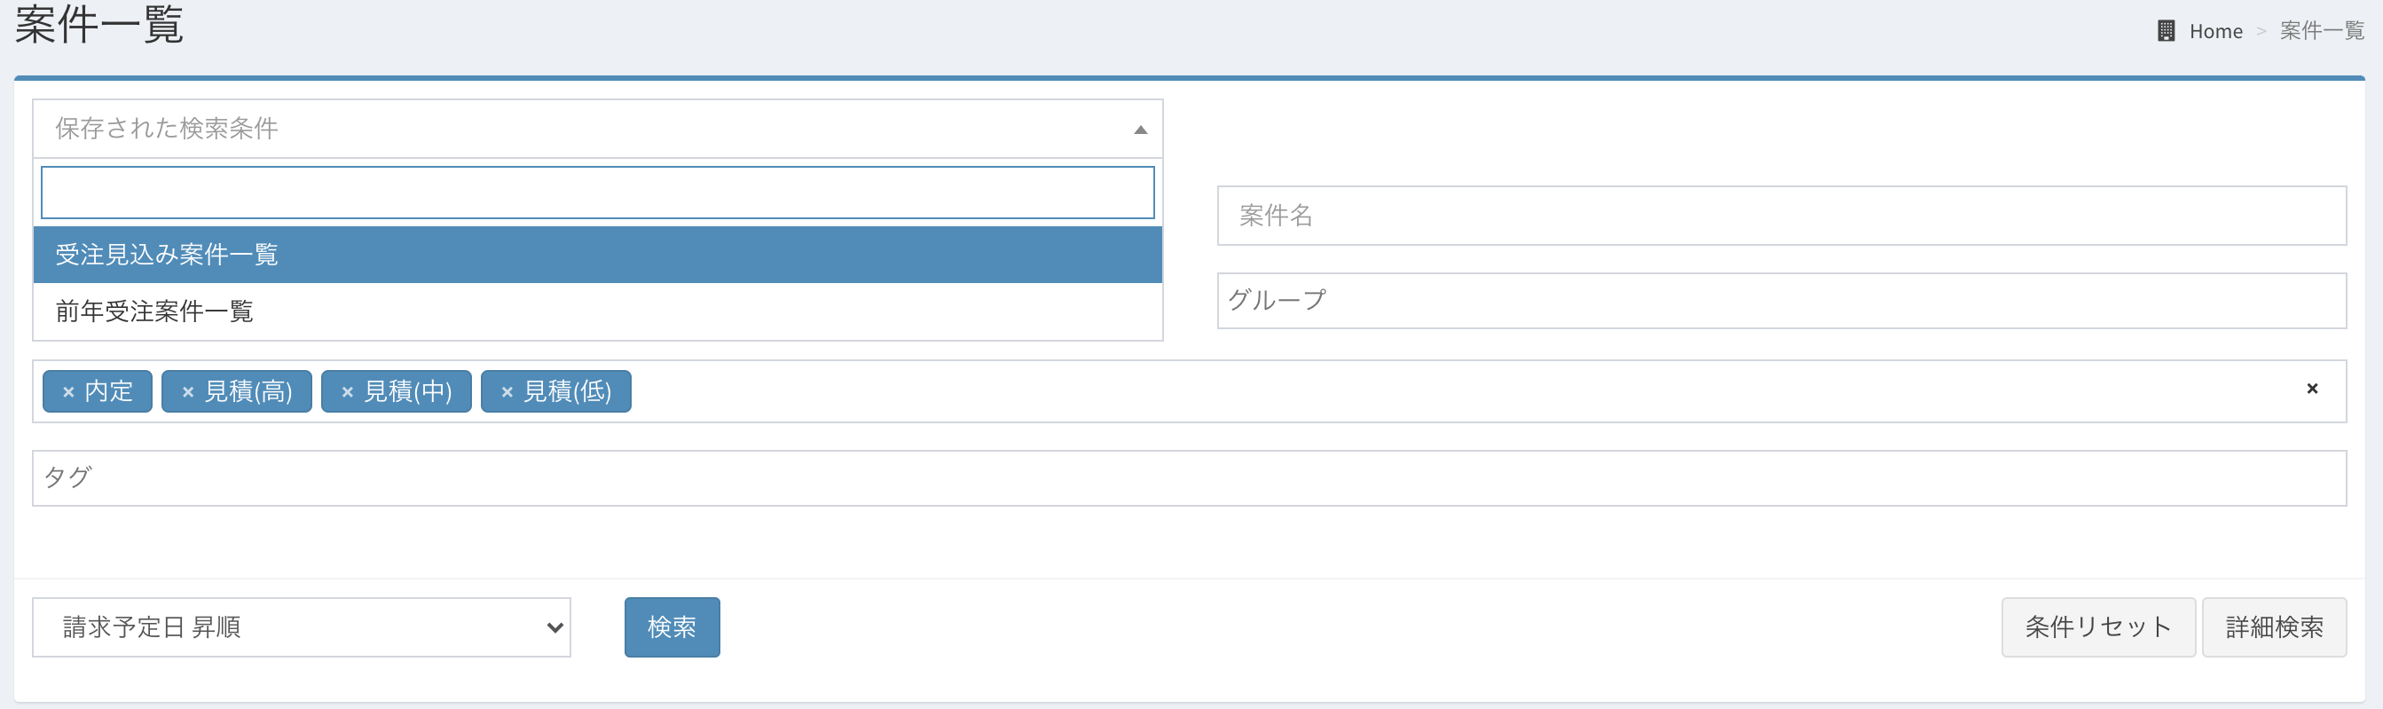Click the 案件一覧 breadcrumb item
This screenshot has width=2383, height=709.
(x=2321, y=31)
